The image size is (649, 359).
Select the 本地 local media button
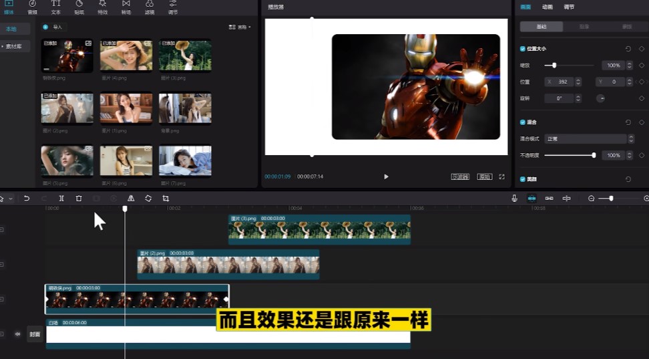click(15, 29)
